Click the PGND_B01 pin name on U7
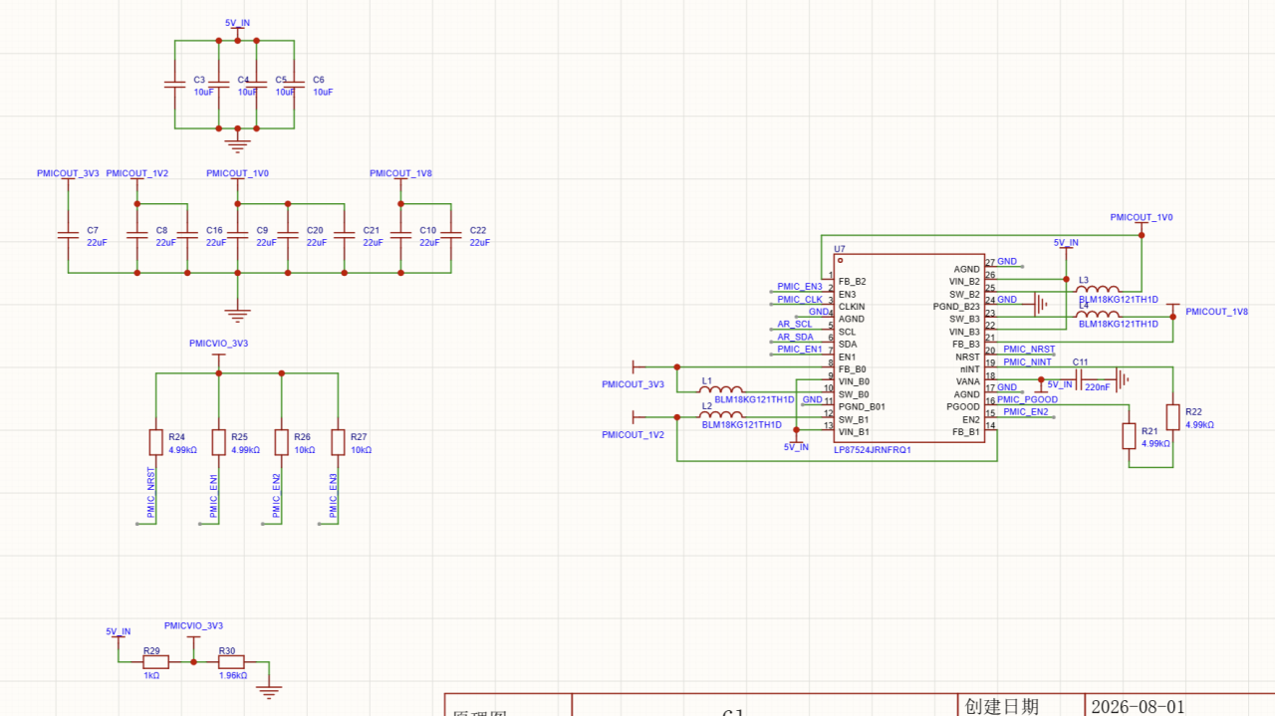1275x716 pixels. tap(862, 406)
